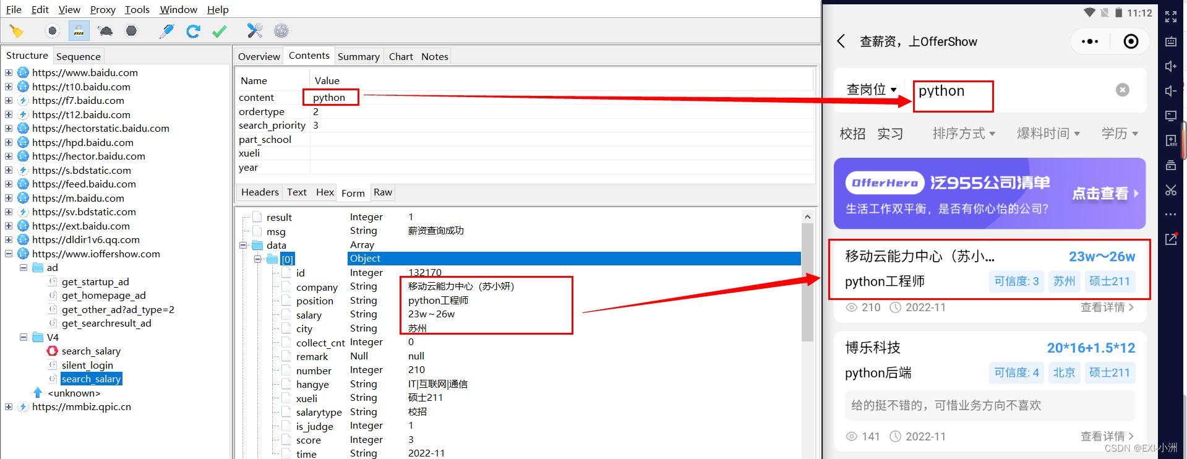Image resolution: width=1187 pixels, height=459 pixels.
Task: Enable breakpoints with the hexagon icon
Action: coord(131,31)
